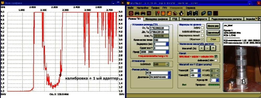Click the blue floppy disk save icon
This screenshot has height=98, width=261.
point(209,13)
